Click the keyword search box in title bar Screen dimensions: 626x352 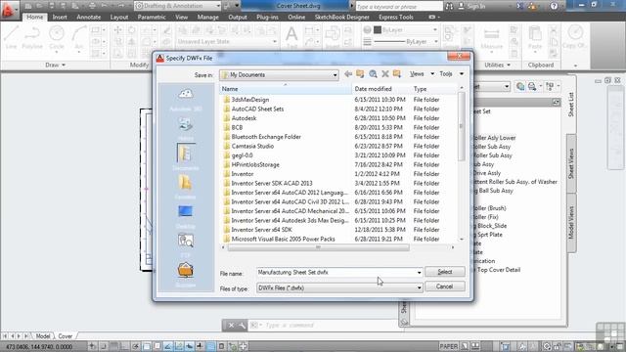pos(398,7)
